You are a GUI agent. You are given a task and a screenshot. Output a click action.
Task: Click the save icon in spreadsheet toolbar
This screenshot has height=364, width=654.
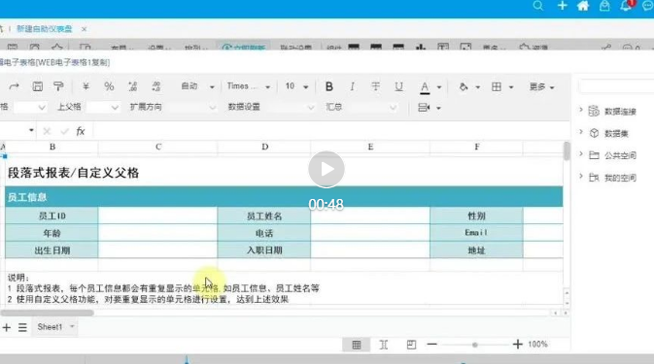point(38,86)
